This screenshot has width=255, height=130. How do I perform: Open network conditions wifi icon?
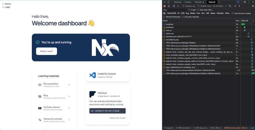coord(230,6)
